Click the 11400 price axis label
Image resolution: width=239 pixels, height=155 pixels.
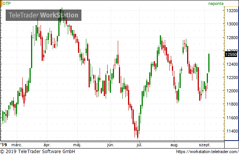232,131
